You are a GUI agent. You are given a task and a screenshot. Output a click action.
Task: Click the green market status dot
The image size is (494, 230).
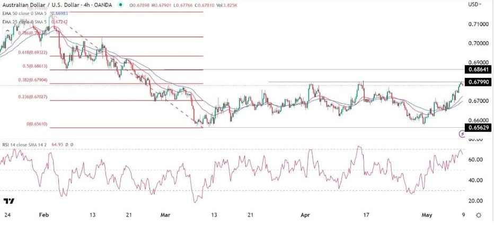pyautogui.click(x=120, y=5)
